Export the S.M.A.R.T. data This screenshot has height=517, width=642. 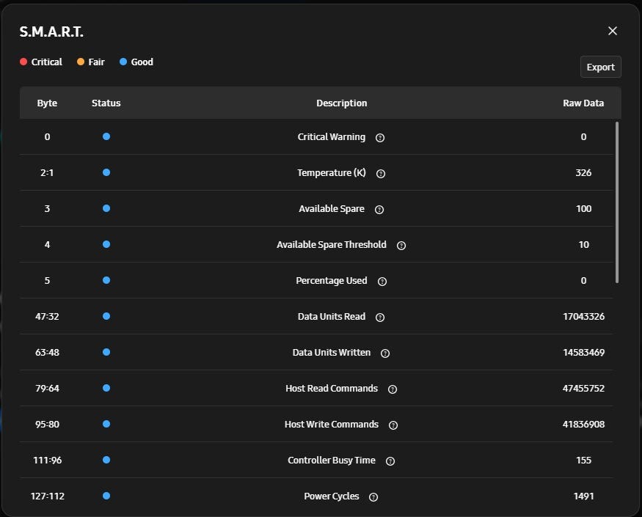pyautogui.click(x=600, y=67)
